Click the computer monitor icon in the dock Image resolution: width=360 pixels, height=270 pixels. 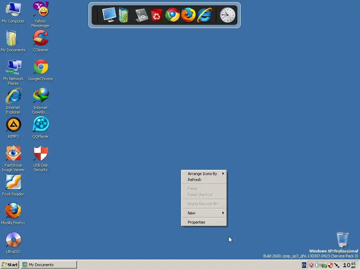pos(109,15)
